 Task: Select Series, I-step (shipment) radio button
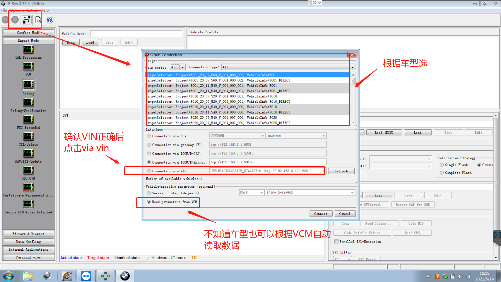[x=149, y=193]
